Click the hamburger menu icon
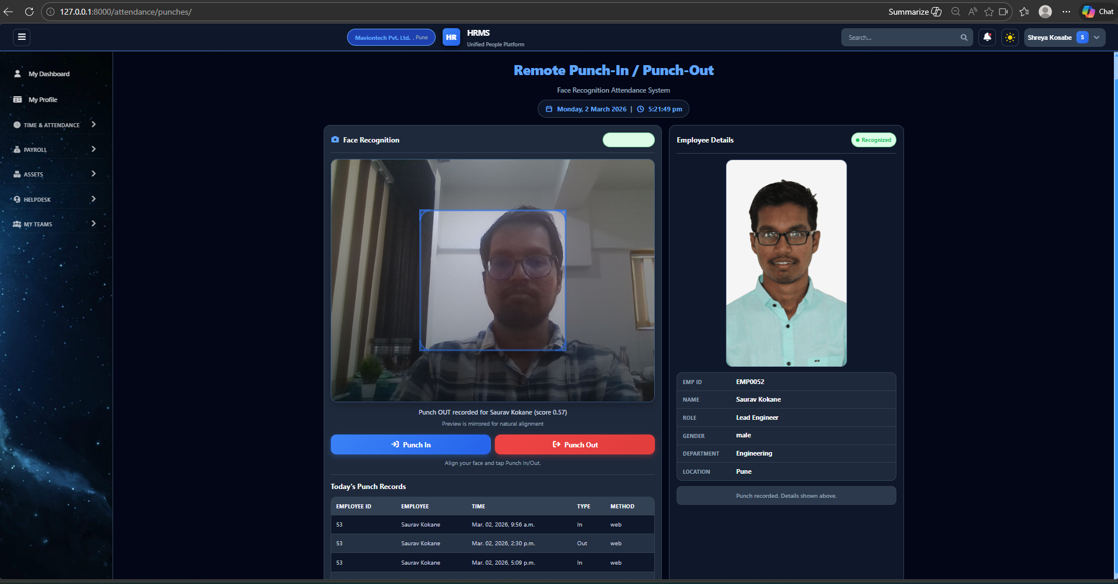 [x=22, y=37]
